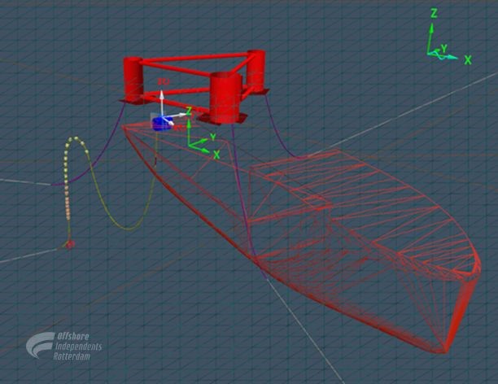Select the left red platform column
Screen dimensions: 498x384
133,79
